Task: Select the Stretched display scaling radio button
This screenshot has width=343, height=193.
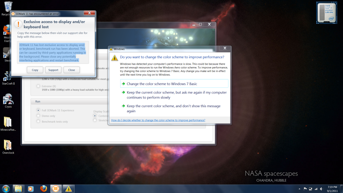Action: point(95,120)
